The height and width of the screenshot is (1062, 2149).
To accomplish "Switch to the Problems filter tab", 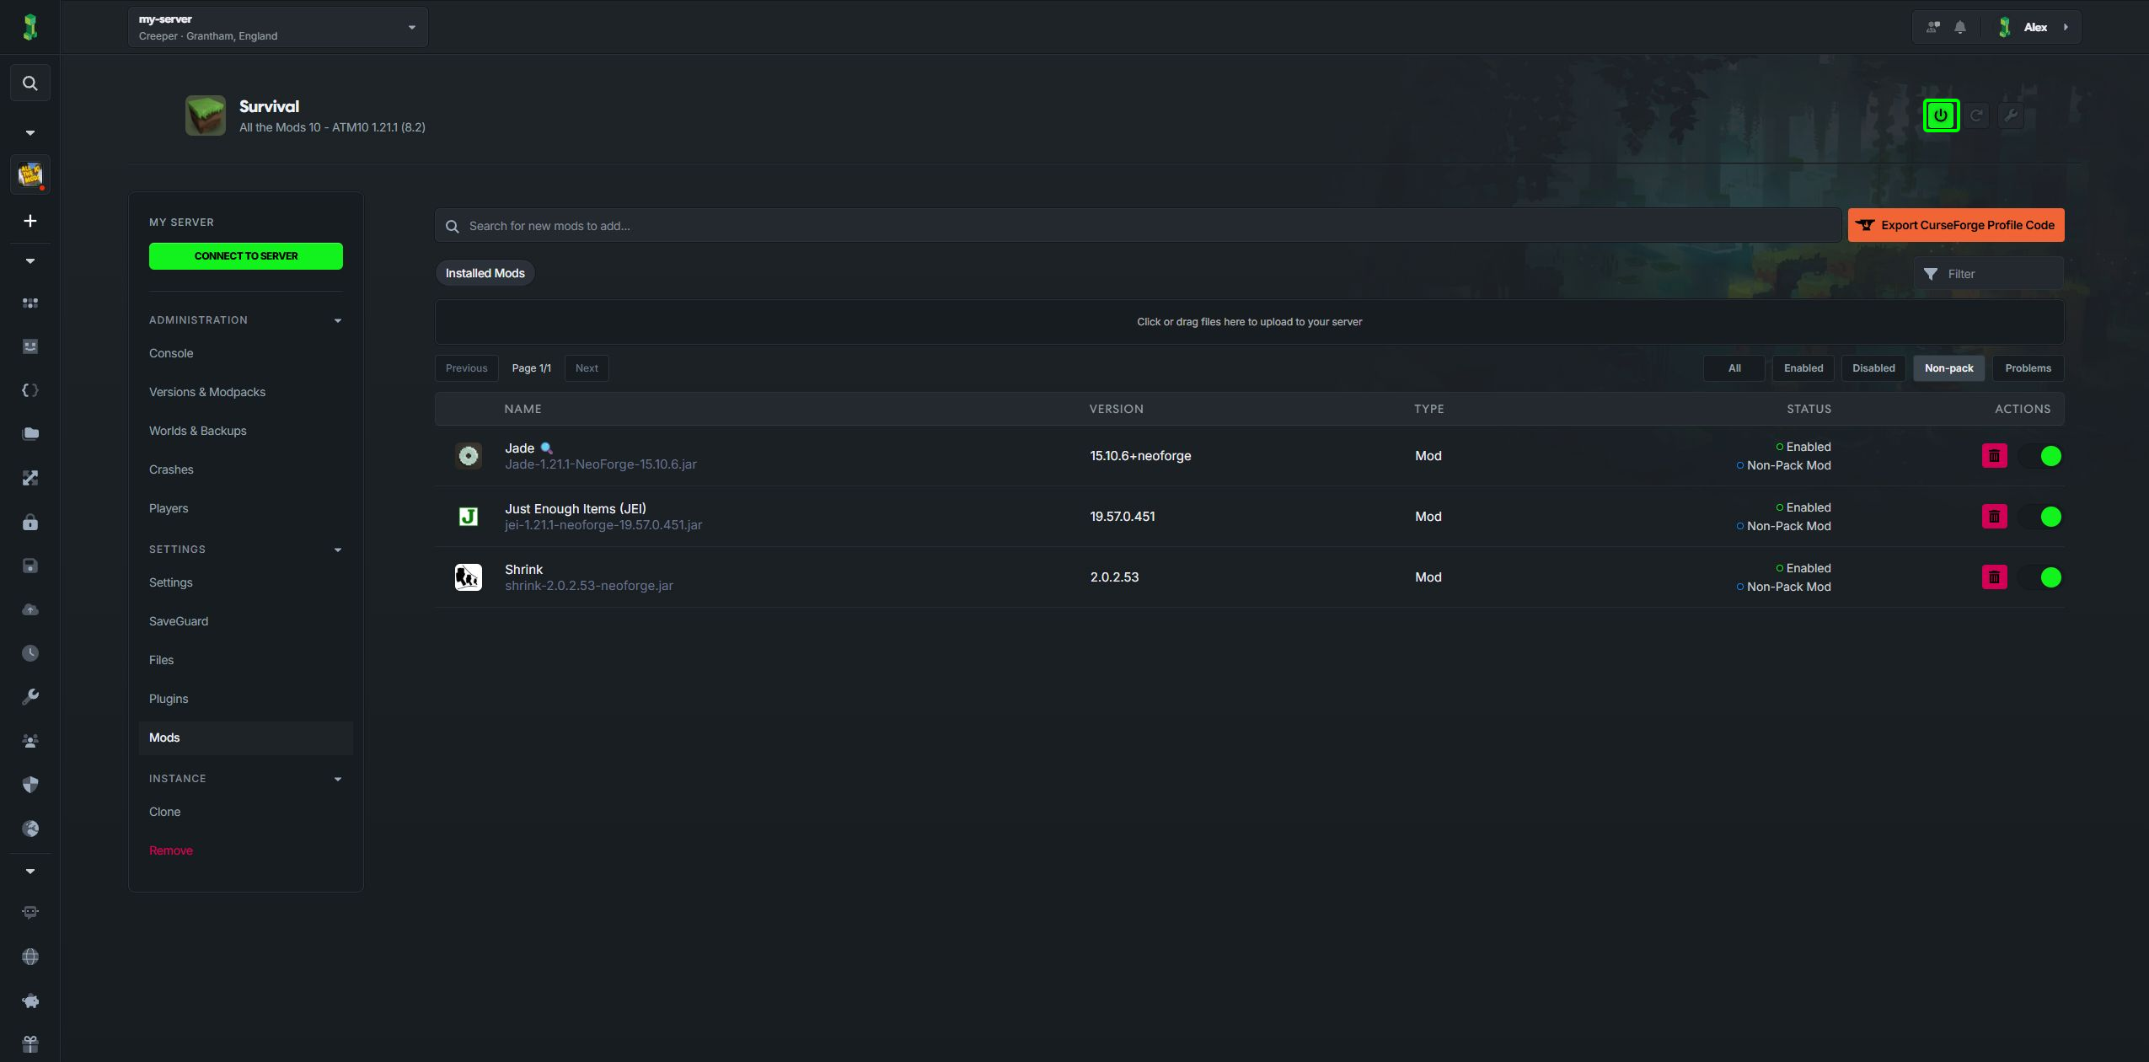I will 2028,368.
